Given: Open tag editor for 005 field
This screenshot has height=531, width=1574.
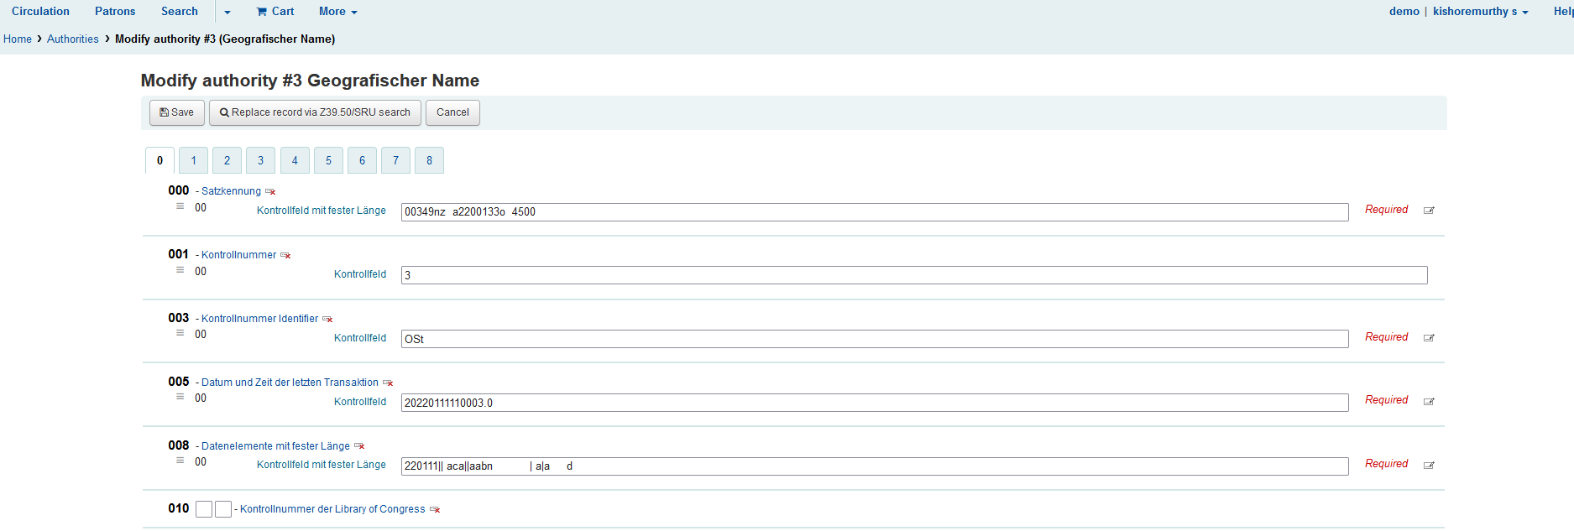Looking at the screenshot, I should coord(1429,402).
